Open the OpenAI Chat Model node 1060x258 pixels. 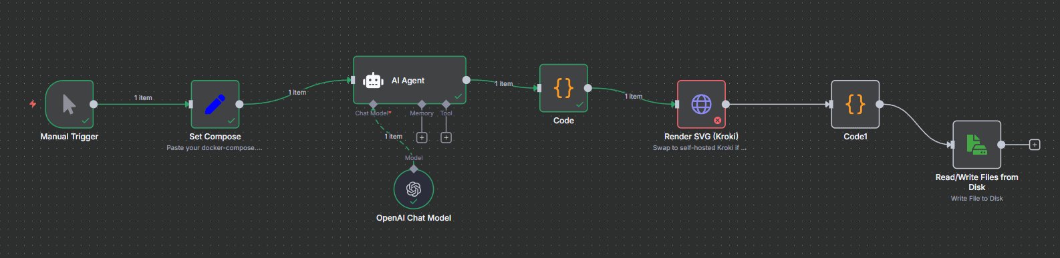[414, 189]
